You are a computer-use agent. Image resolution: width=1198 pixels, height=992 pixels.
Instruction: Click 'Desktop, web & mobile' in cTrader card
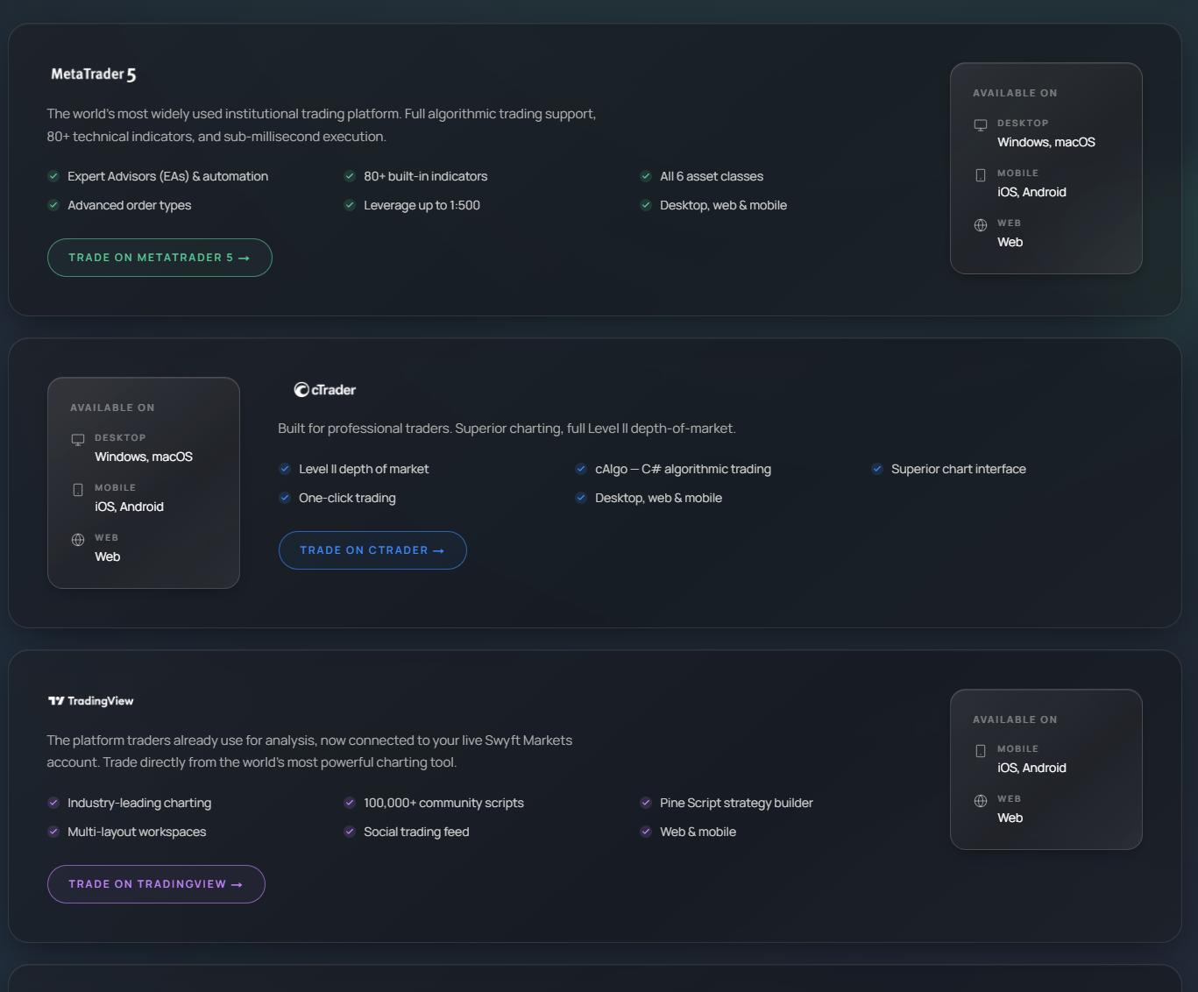tap(658, 498)
